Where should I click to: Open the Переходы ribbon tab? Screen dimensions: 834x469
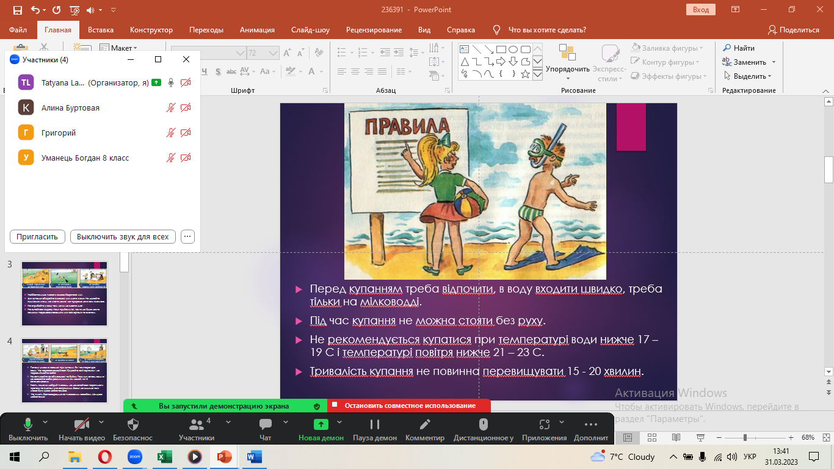(x=206, y=30)
